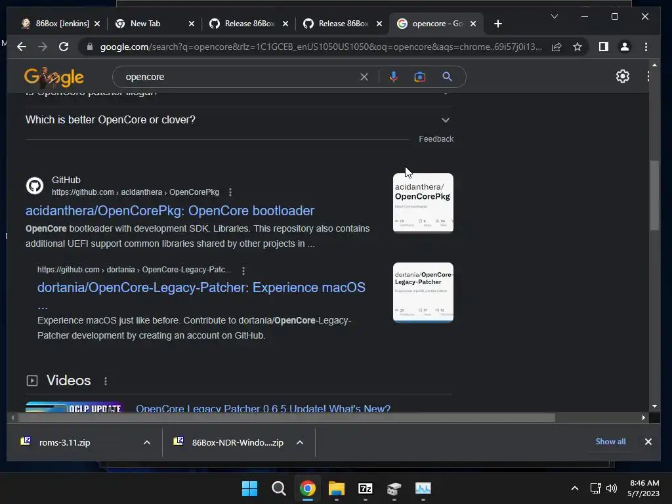This screenshot has height=504, width=672.
Task: Click the OpenCore-Legacy-Patcher thumbnail image
Action: (423, 292)
